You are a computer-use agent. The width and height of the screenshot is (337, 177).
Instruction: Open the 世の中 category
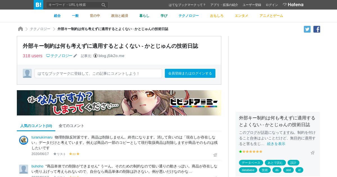tap(95, 16)
